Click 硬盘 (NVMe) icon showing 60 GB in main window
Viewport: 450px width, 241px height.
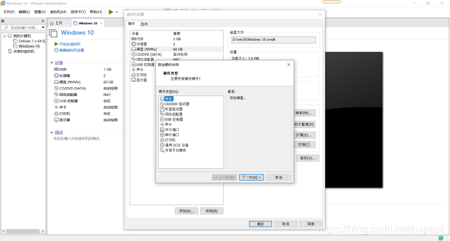56,82
